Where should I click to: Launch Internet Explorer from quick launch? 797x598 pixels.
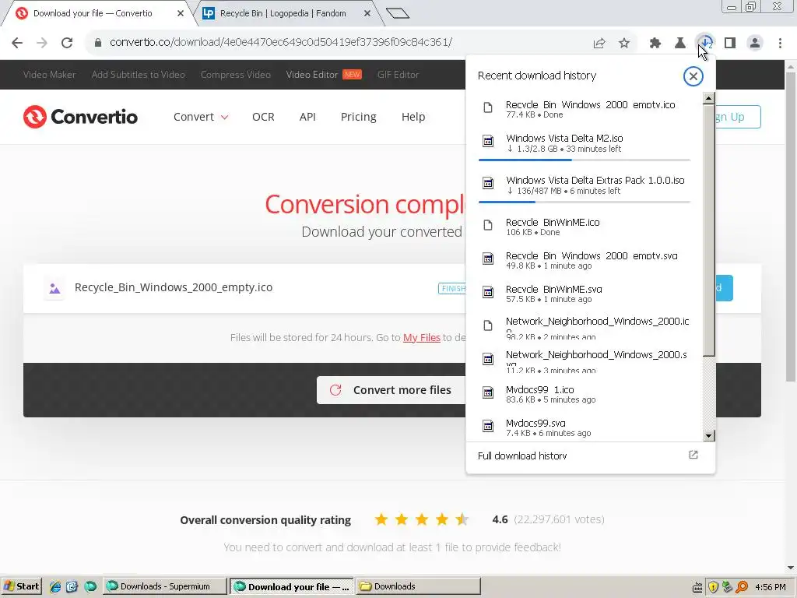[55, 587]
